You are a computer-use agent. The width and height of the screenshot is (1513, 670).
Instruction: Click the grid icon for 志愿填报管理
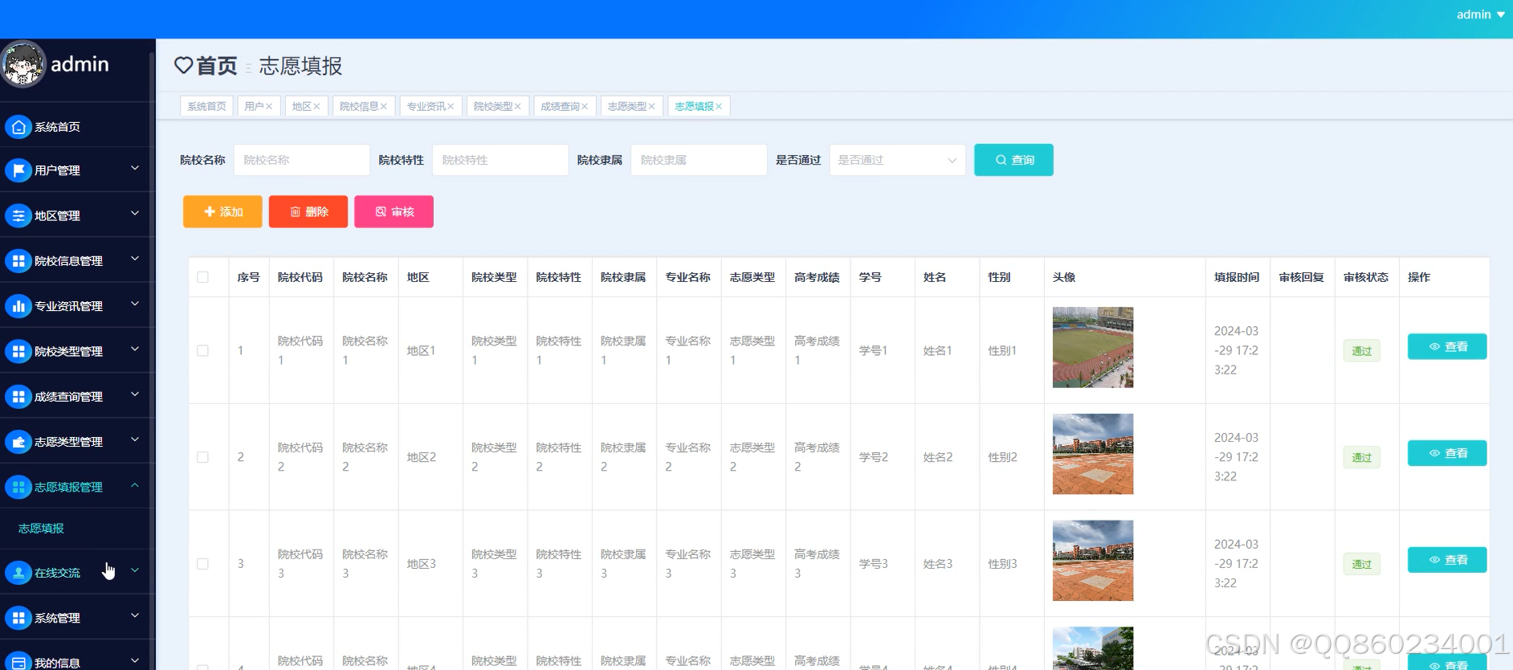point(18,487)
